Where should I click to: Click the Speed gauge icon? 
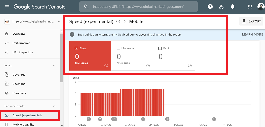[x=7, y=115]
